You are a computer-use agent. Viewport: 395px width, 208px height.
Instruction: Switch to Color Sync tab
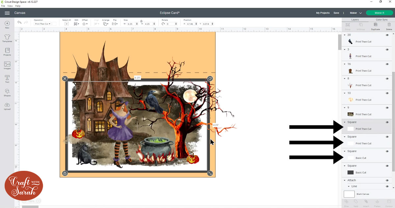(x=382, y=20)
